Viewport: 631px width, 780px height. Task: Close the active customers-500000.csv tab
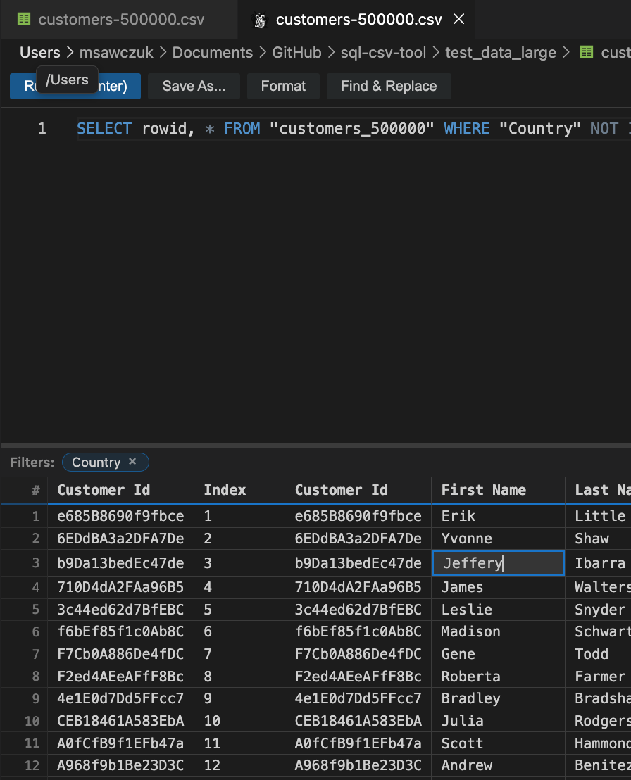pos(458,20)
